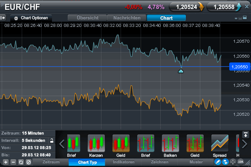
Task: Show previous chart types with left chevron
Action: [62, 144]
